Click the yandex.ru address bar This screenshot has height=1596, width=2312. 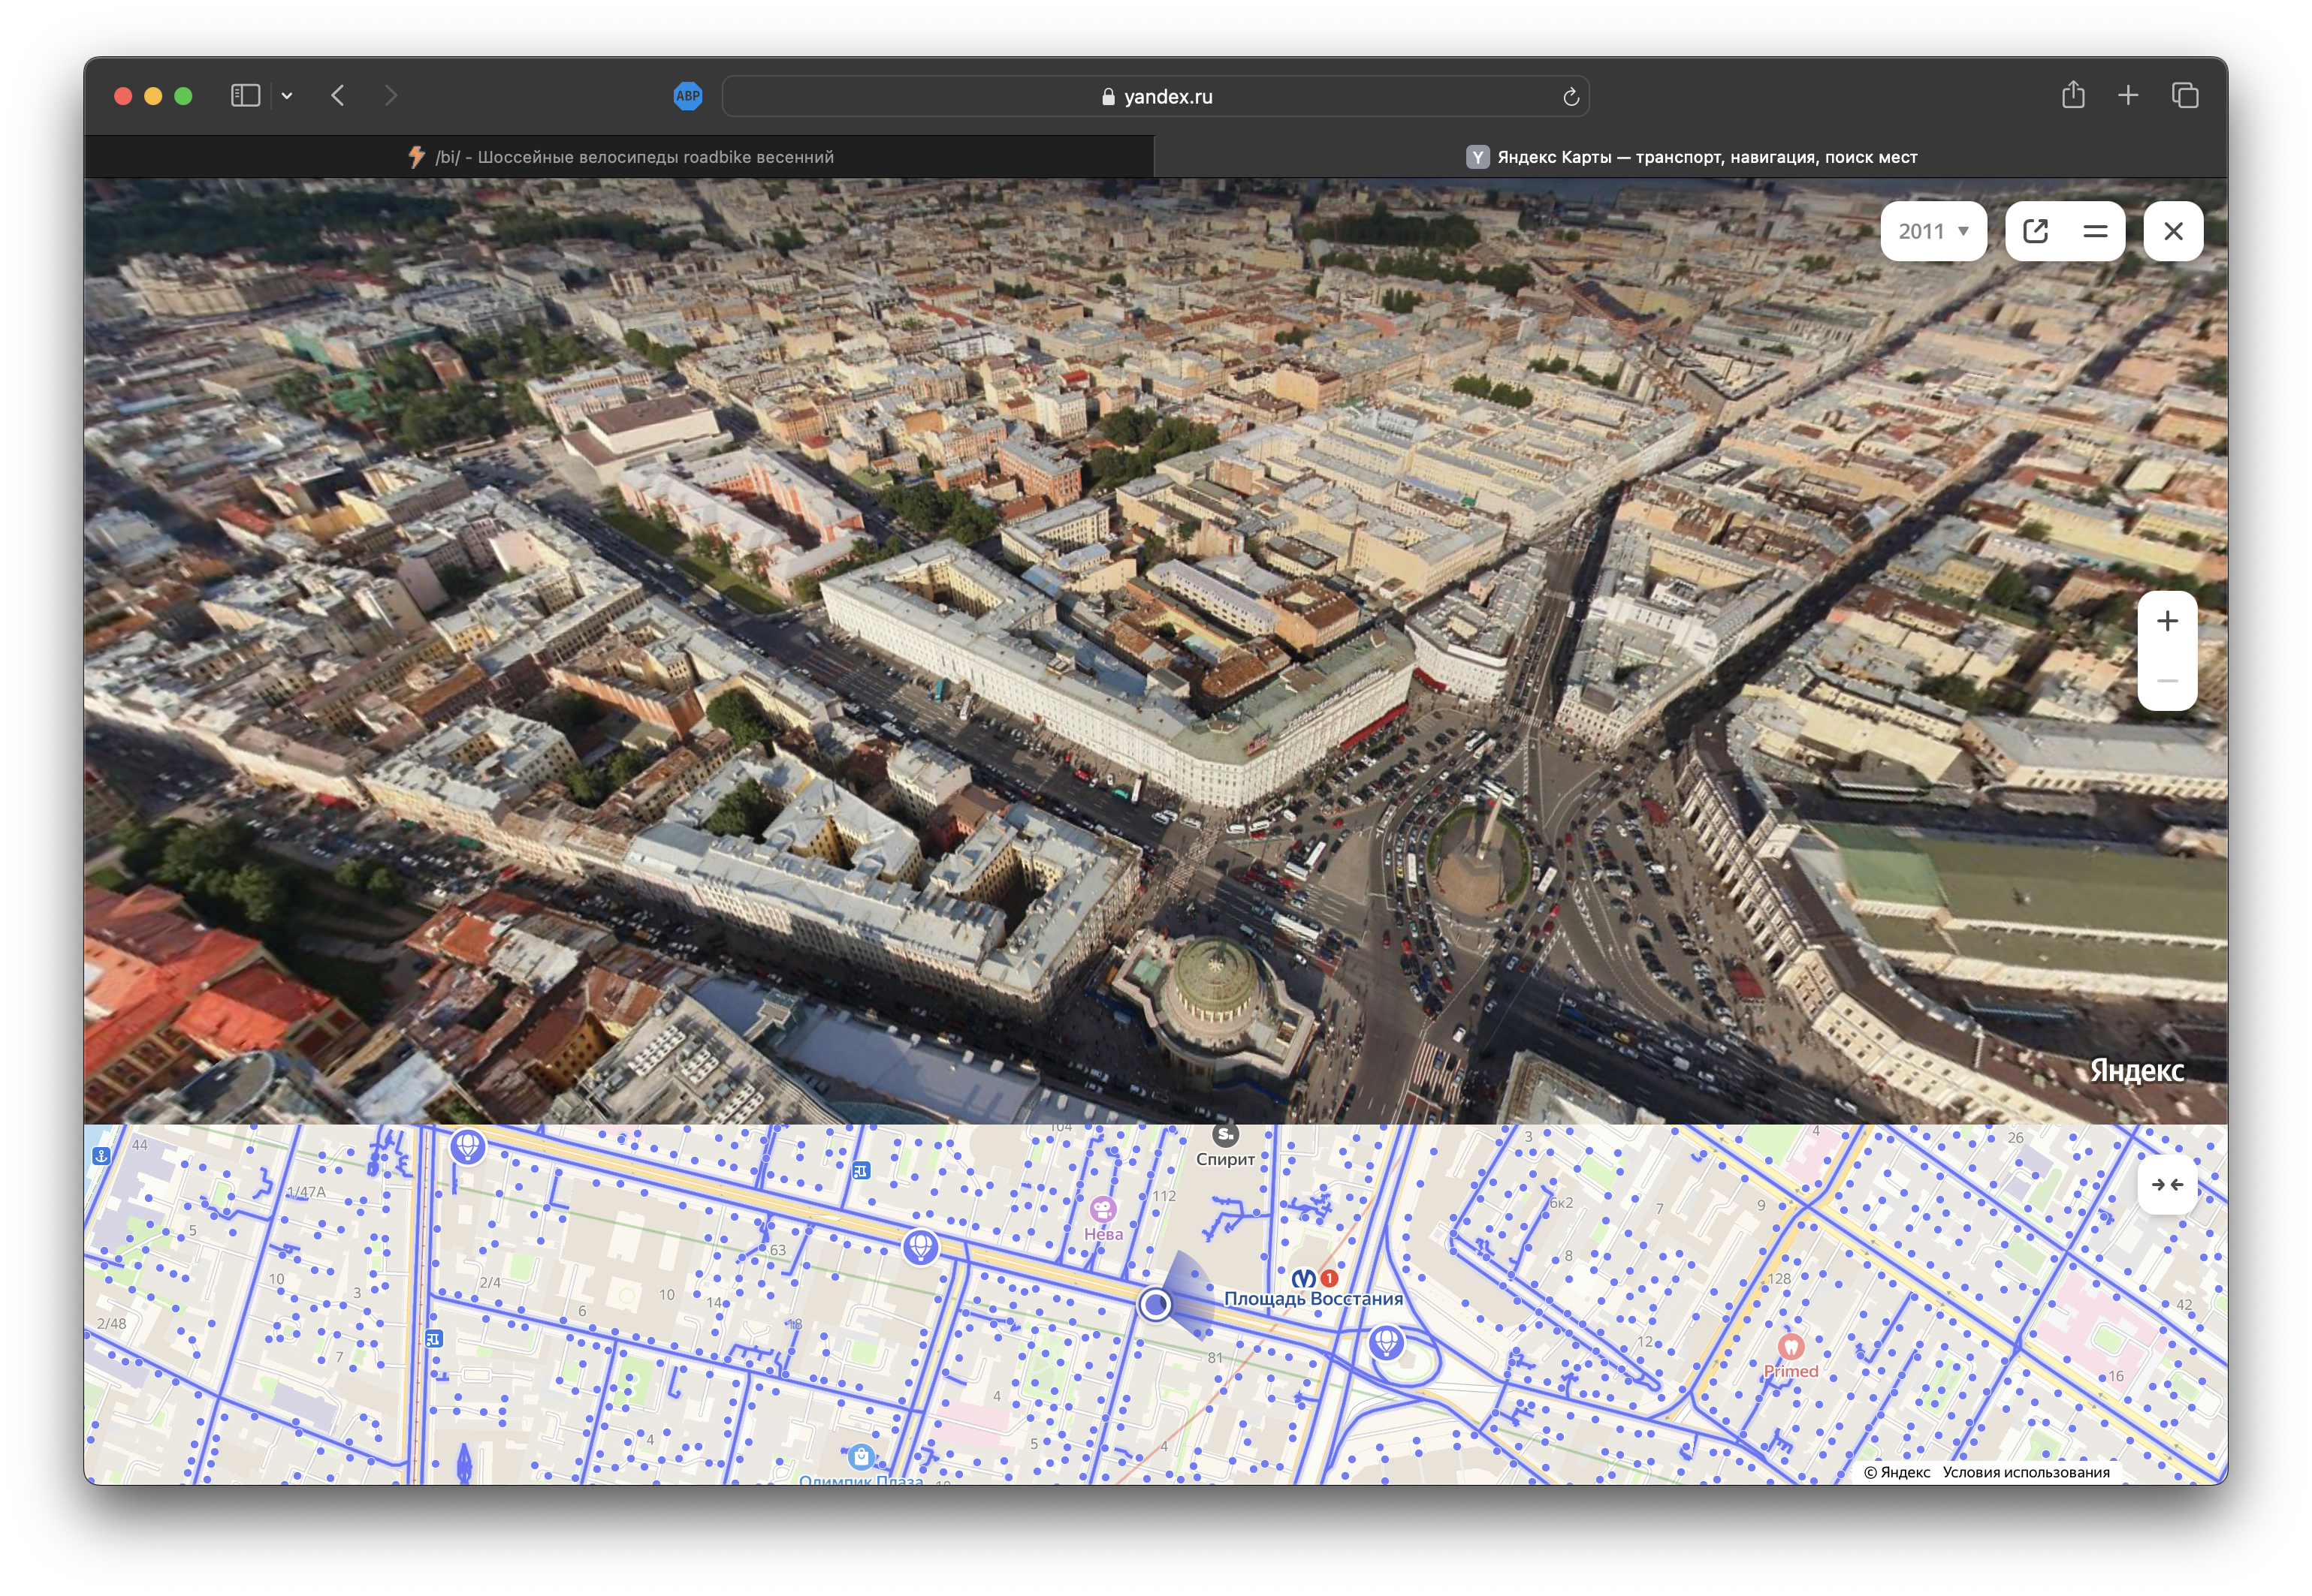1155,97
